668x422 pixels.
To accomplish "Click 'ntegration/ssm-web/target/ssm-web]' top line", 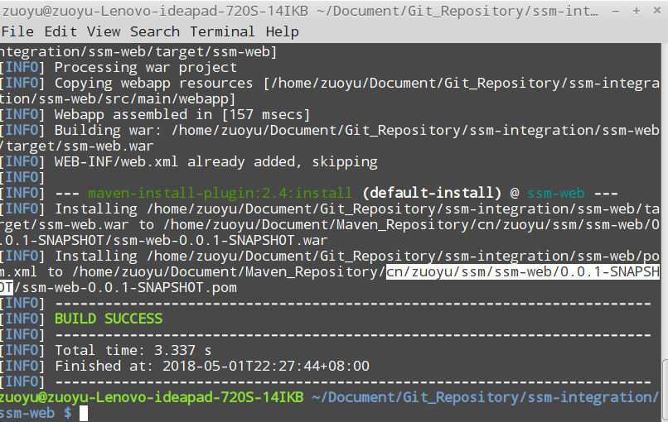I will point(138,52).
